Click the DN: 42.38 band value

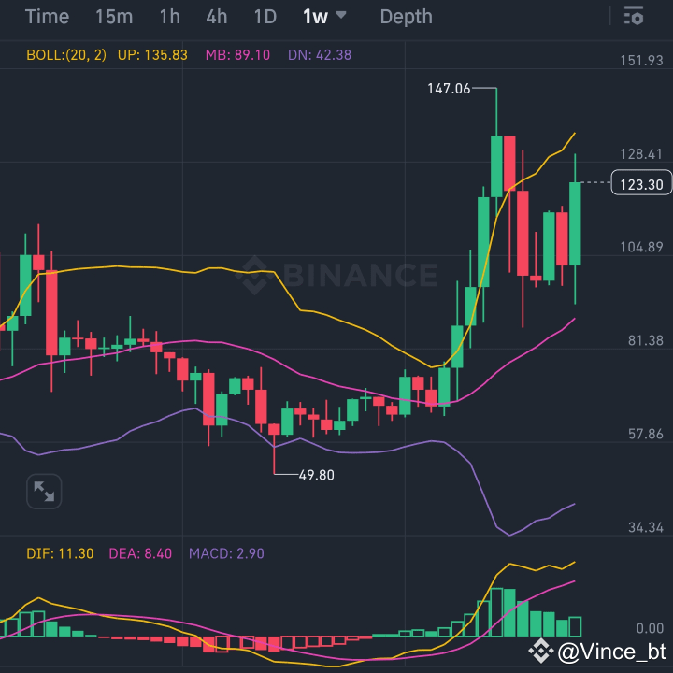tap(320, 55)
